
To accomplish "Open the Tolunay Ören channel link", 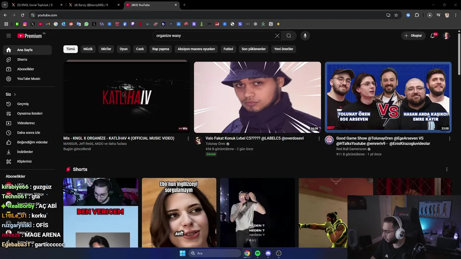I will [215, 144].
